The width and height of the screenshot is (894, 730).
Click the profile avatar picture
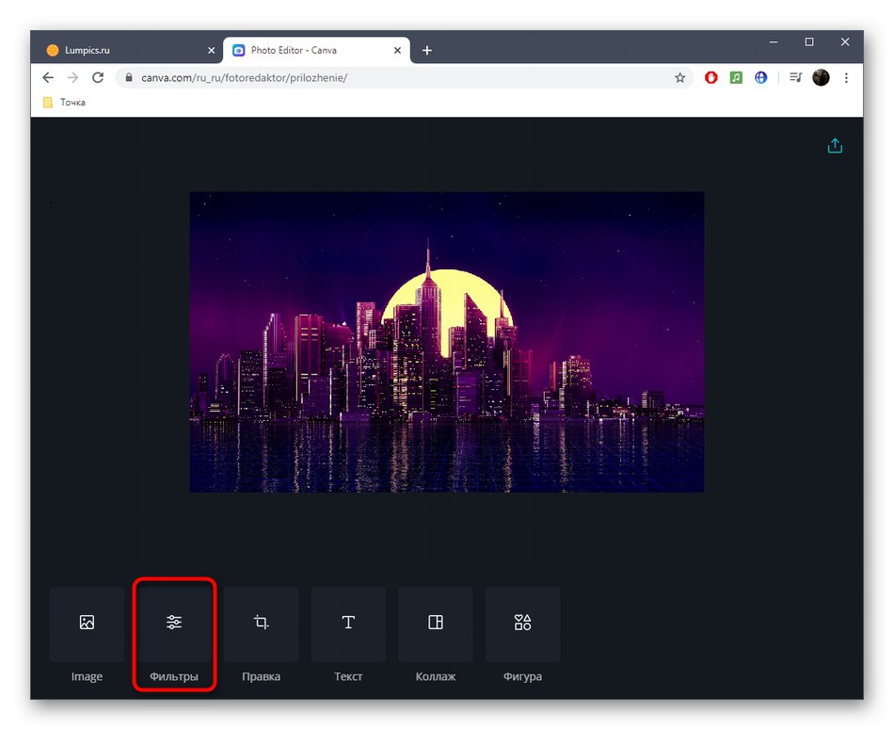pos(821,78)
